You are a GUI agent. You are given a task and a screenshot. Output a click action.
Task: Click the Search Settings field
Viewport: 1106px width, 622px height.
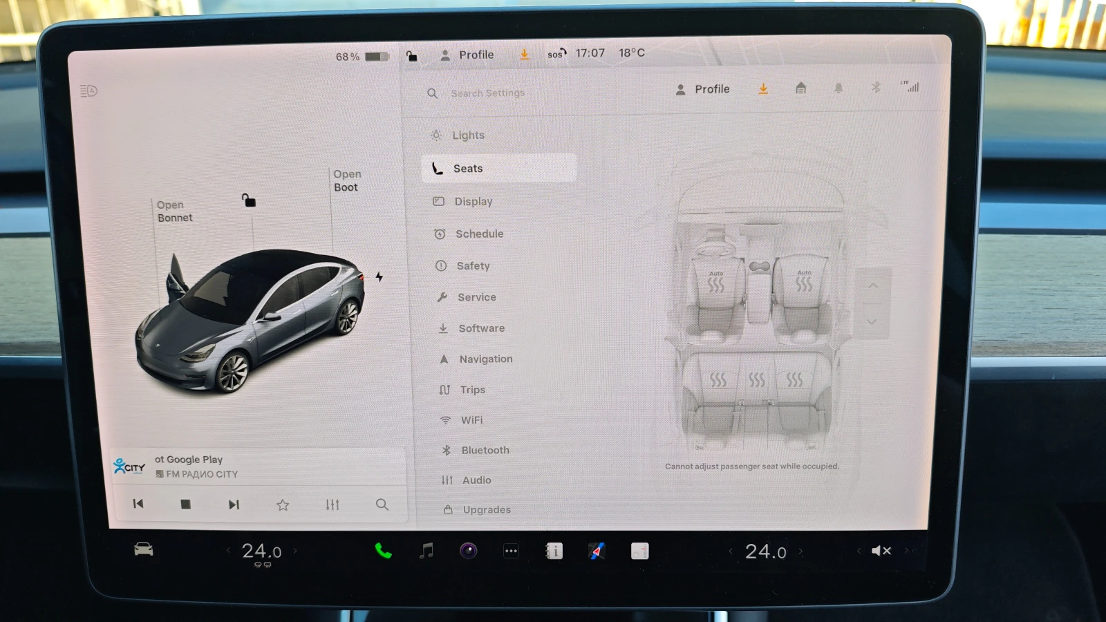coord(488,93)
